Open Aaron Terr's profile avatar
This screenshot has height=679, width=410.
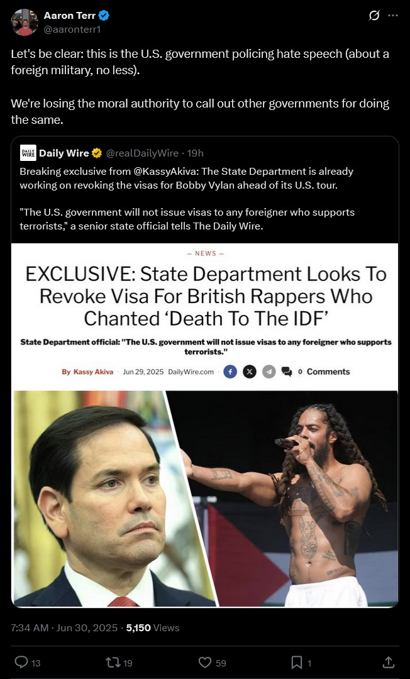[25, 22]
